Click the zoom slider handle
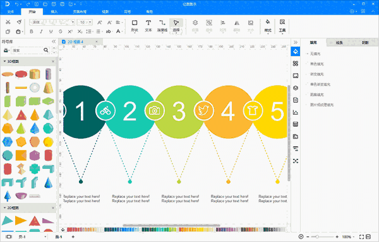Image resolution: width=379 pixels, height=242 pixels. pos(317,237)
